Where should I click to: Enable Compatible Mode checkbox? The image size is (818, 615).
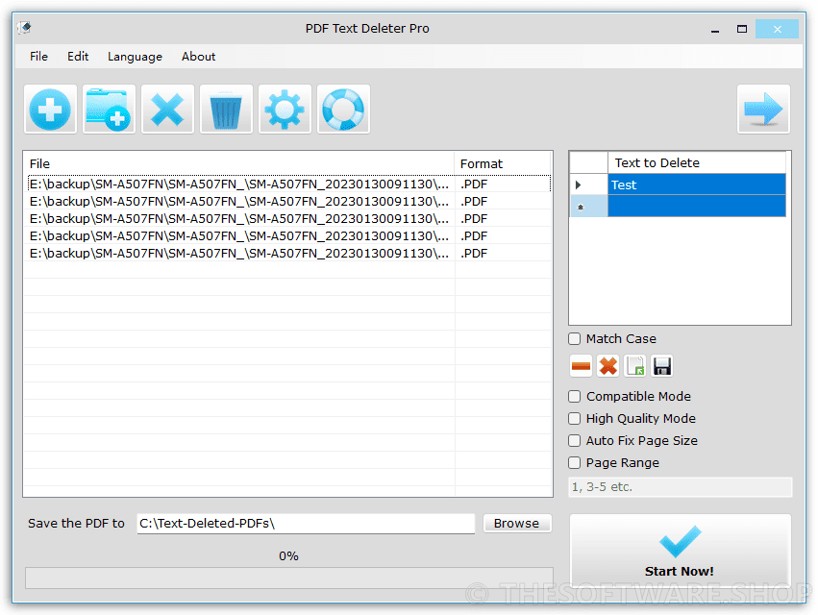tap(575, 397)
